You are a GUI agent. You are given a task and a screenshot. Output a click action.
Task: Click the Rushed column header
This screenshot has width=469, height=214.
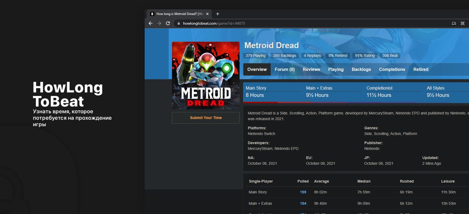click(407, 181)
